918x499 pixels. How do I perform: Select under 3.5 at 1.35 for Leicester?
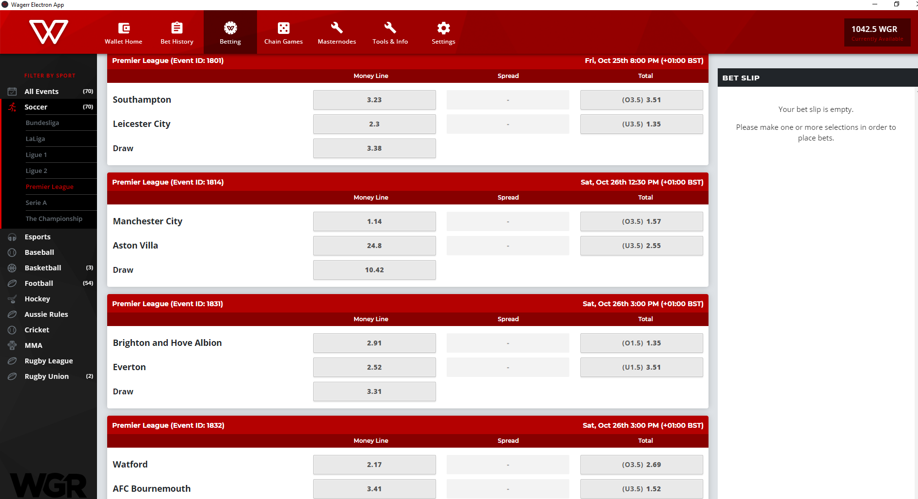[642, 124]
